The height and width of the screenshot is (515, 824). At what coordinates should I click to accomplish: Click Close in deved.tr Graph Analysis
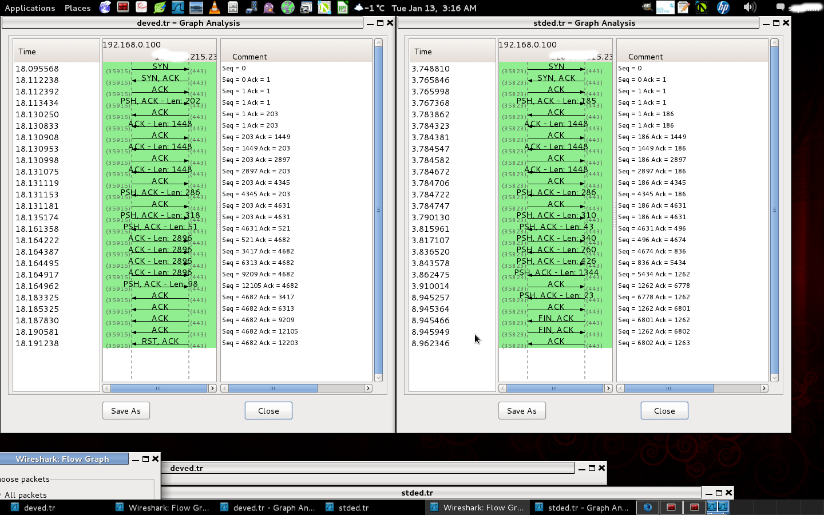tap(268, 411)
